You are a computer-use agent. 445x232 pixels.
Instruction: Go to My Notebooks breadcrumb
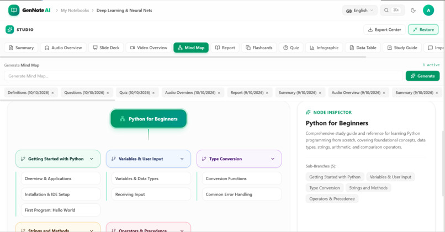point(75,10)
